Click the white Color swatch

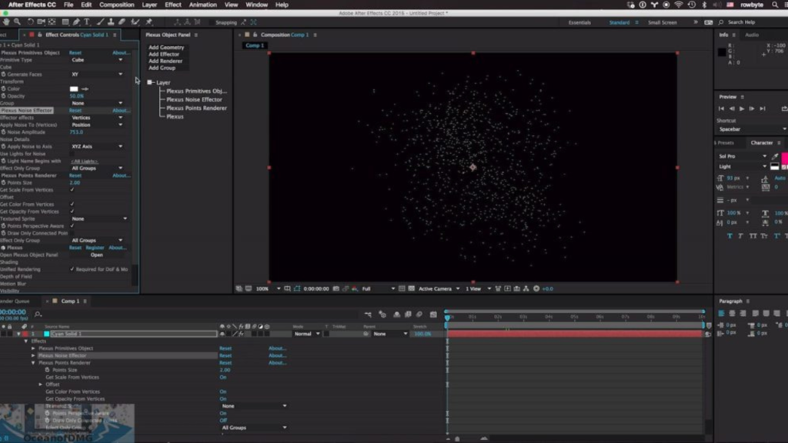[74, 89]
